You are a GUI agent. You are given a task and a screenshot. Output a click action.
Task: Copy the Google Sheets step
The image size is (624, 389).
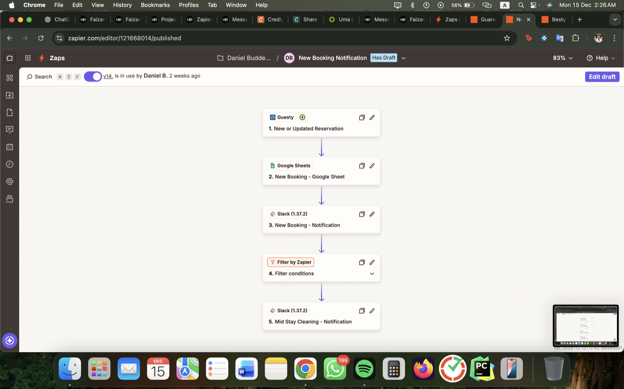pos(362,166)
